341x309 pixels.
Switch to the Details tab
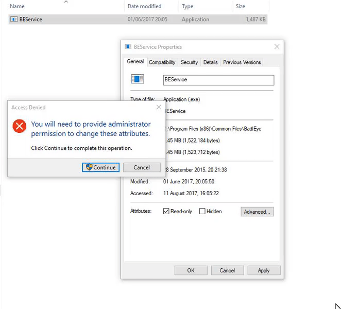[x=210, y=62]
